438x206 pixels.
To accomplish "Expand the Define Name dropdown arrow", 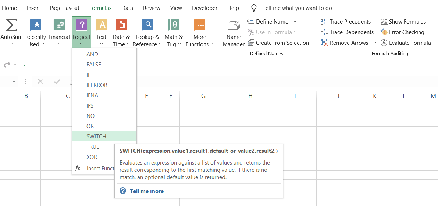I will pos(295,22).
